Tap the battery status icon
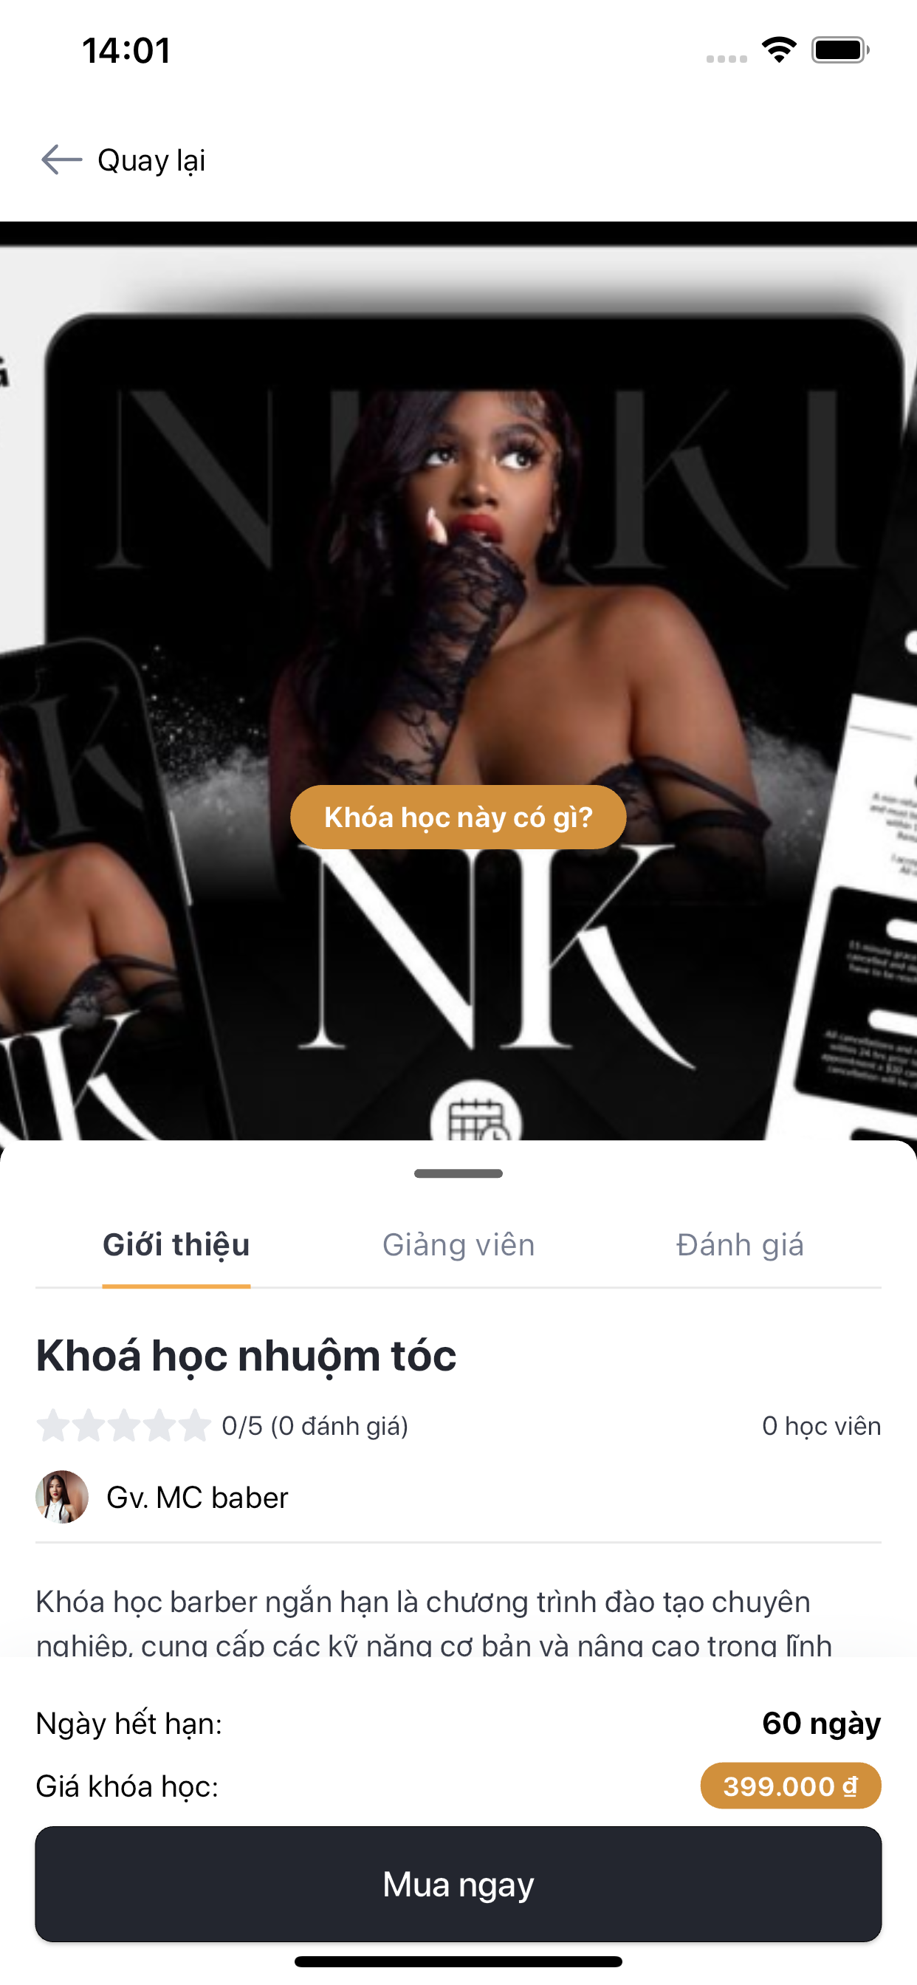917x1985 pixels. (x=840, y=50)
